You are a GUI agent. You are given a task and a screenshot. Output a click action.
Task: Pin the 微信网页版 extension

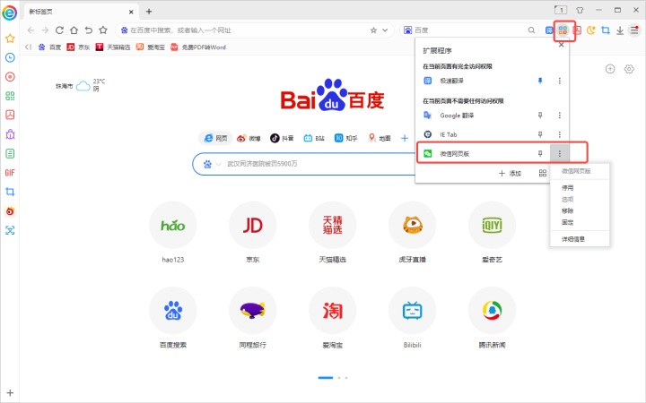(540, 153)
